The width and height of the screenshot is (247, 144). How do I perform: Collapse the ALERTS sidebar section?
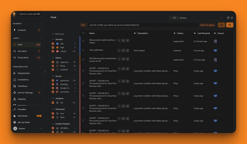(40, 38)
